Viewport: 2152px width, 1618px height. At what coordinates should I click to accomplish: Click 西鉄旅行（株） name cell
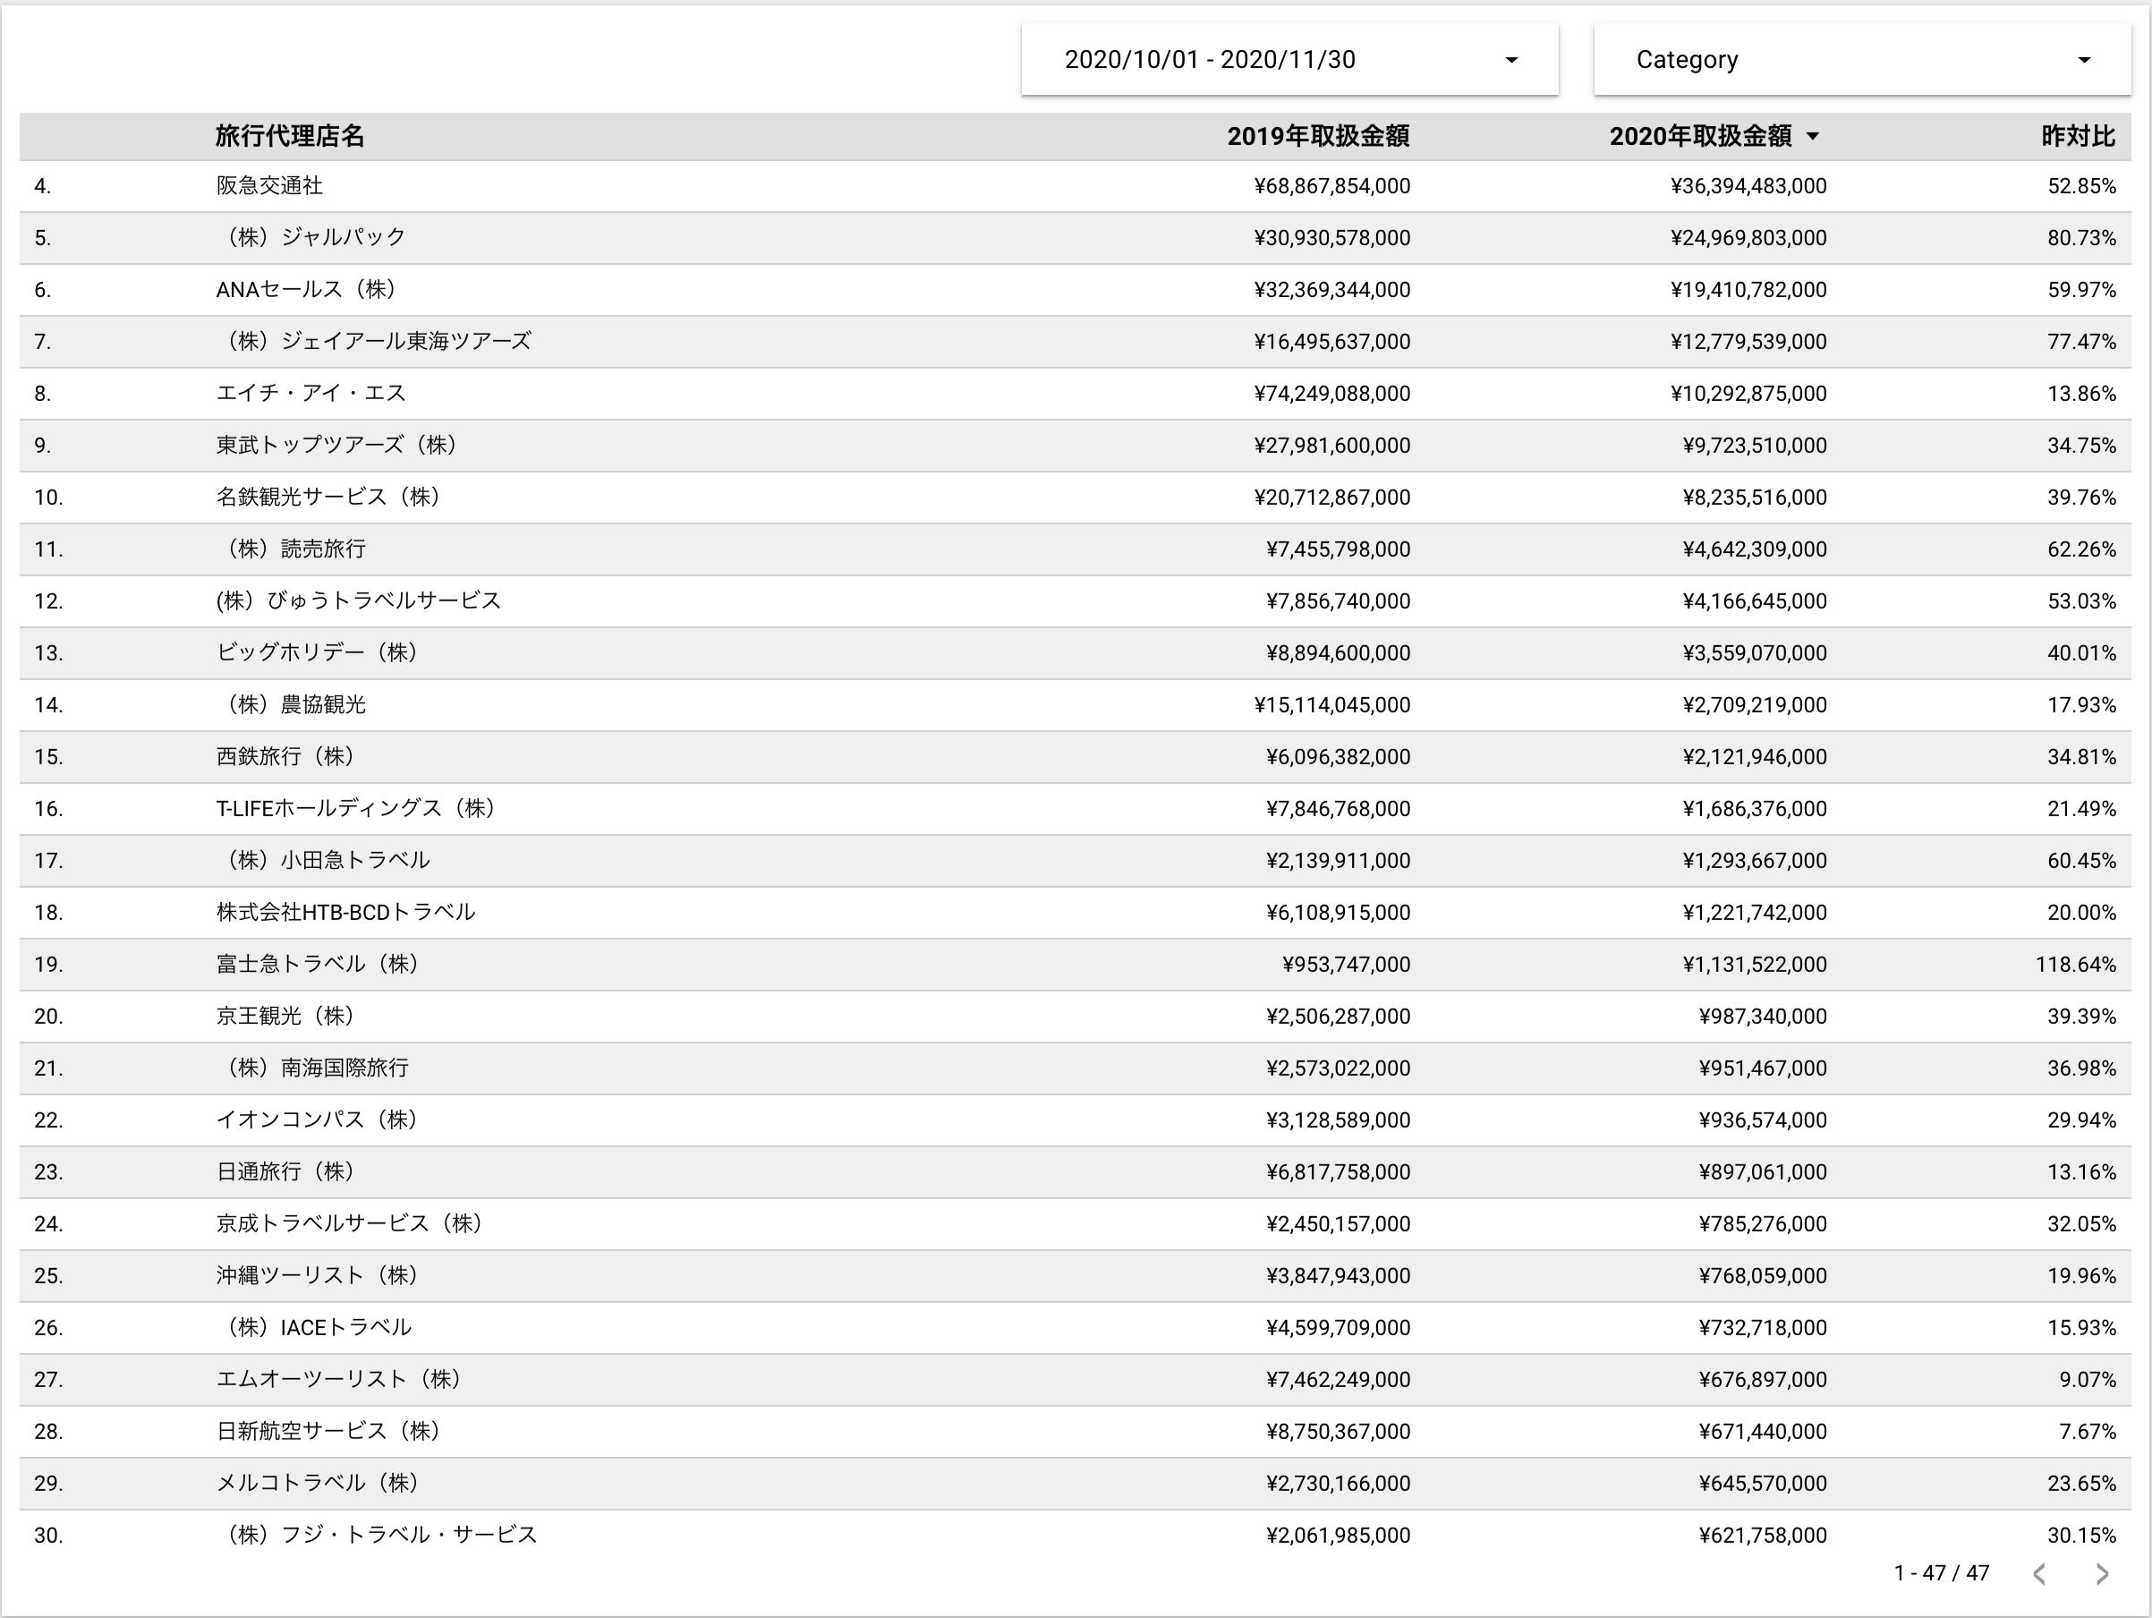tap(286, 757)
